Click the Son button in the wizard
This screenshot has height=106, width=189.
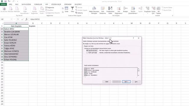[136, 82]
